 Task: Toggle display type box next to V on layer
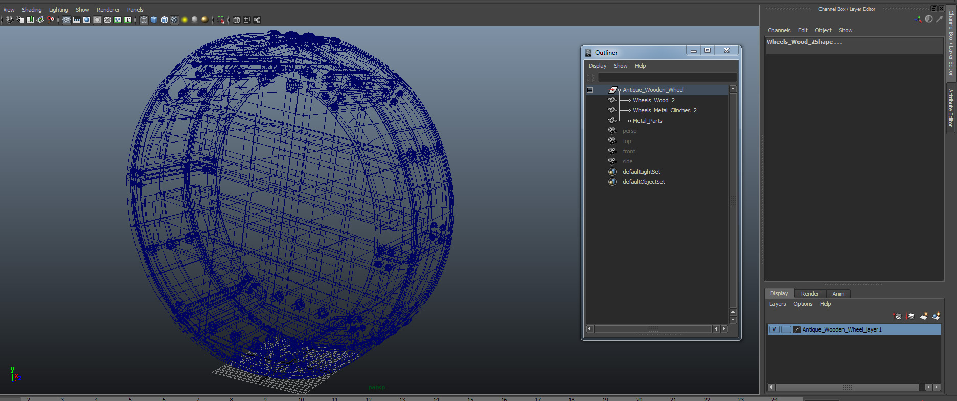pos(786,329)
